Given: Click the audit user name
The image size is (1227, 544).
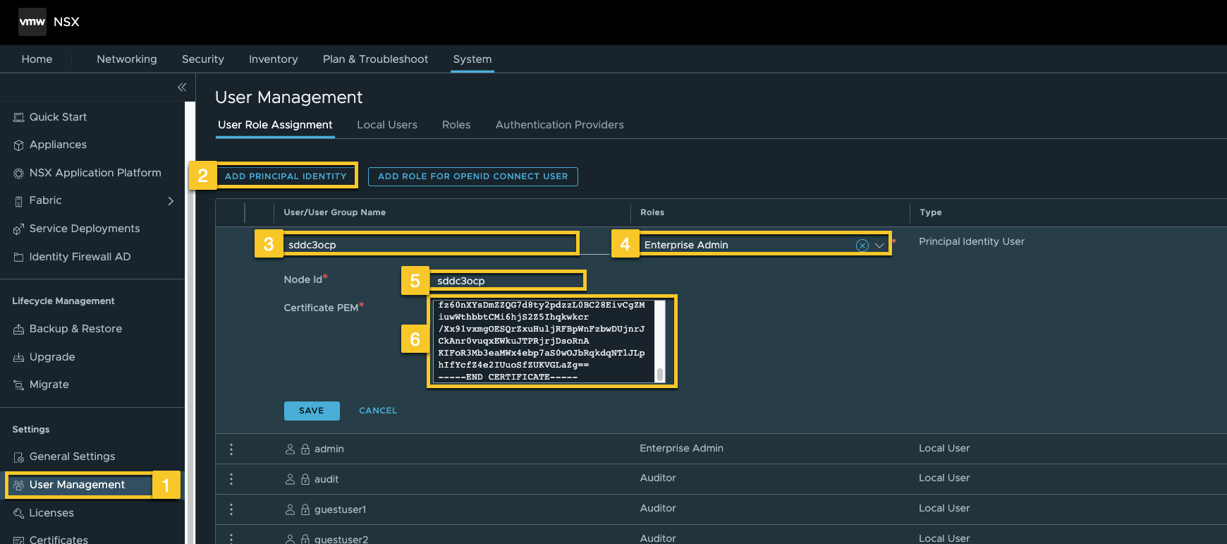Looking at the screenshot, I should pyautogui.click(x=326, y=479).
